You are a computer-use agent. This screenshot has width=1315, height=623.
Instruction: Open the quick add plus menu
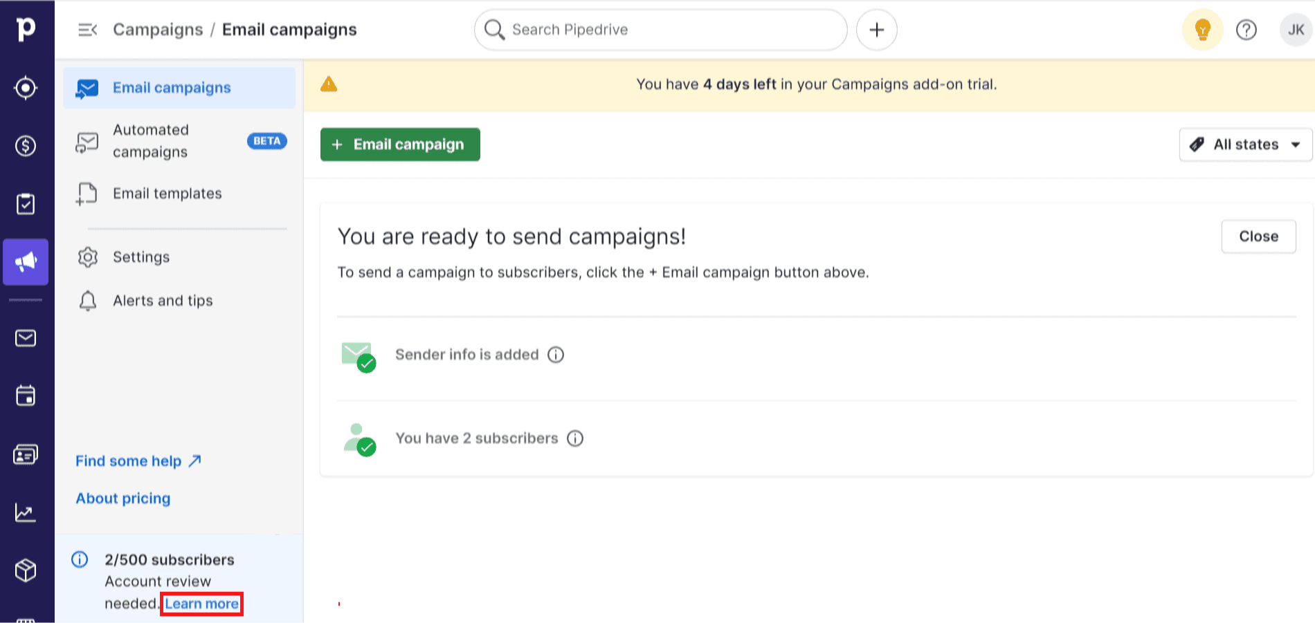876,30
